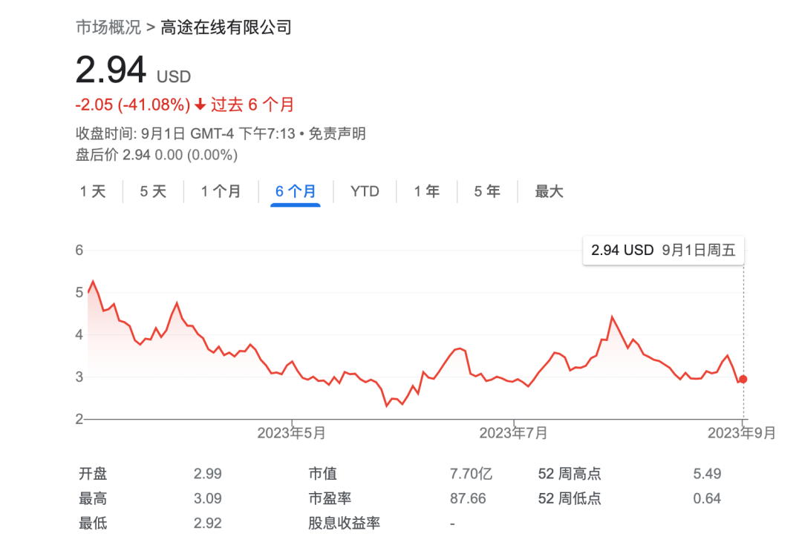Click the company name 高途在线有限公司
This screenshot has height=542, width=802.
[x=226, y=27]
